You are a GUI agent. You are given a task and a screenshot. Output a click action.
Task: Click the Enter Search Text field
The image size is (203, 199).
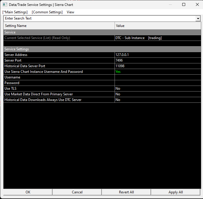[x=99, y=18]
